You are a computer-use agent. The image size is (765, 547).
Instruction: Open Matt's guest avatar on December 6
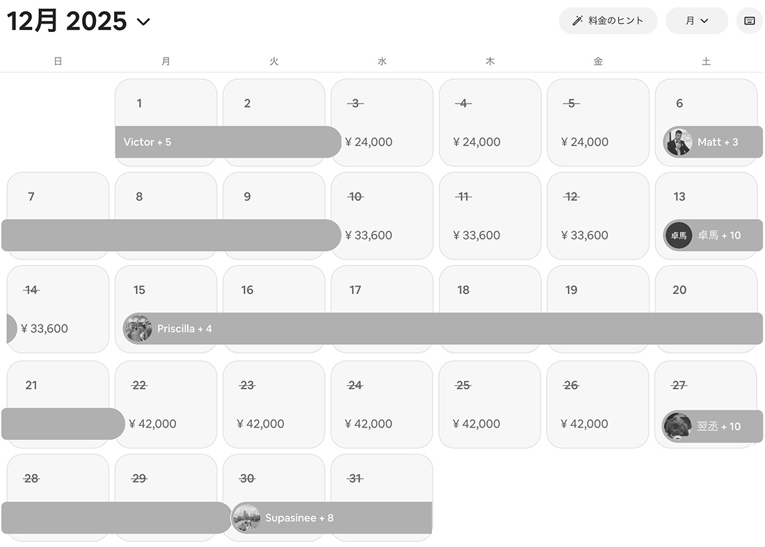(678, 142)
